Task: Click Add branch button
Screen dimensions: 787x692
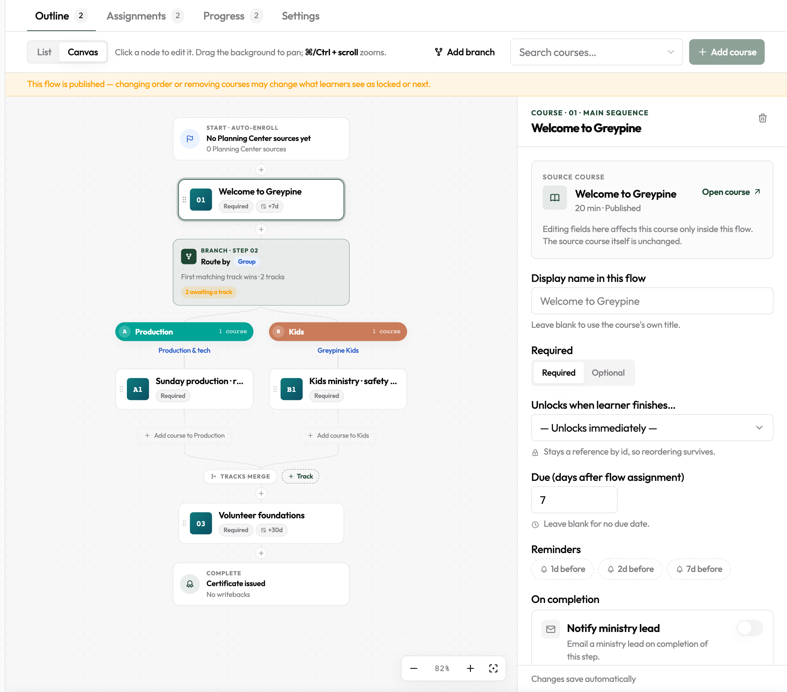Action: click(465, 52)
